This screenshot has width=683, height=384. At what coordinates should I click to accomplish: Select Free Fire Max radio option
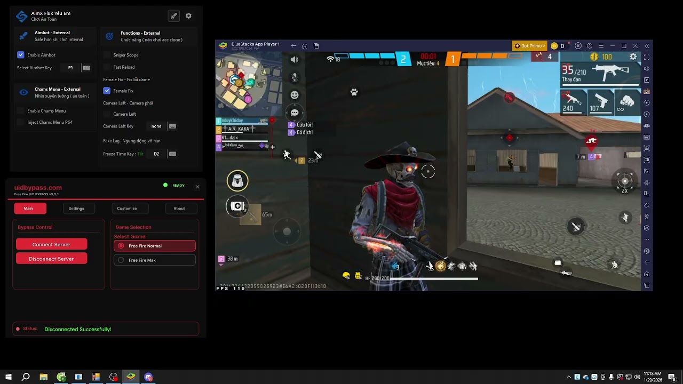[155, 260]
